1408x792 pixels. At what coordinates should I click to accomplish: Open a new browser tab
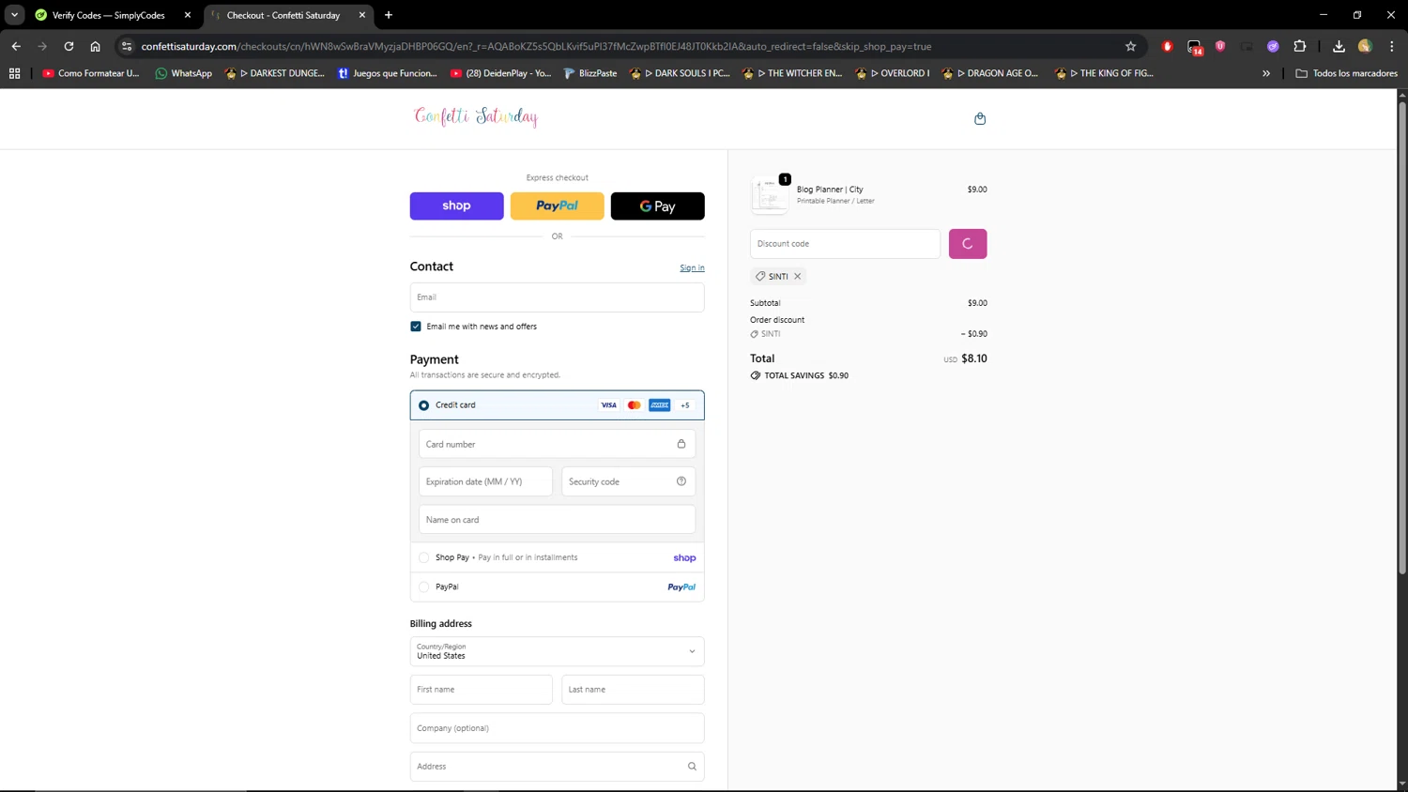(389, 15)
